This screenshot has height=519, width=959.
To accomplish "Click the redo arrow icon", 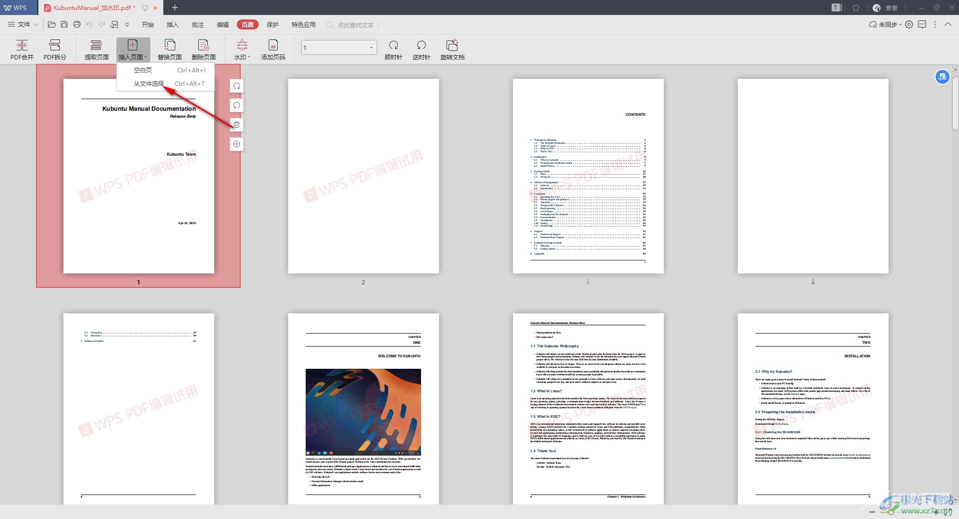I will tap(102, 24).
